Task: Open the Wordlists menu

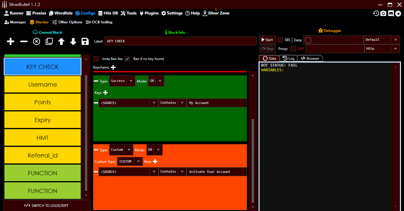Action: [x=61, y=13]
